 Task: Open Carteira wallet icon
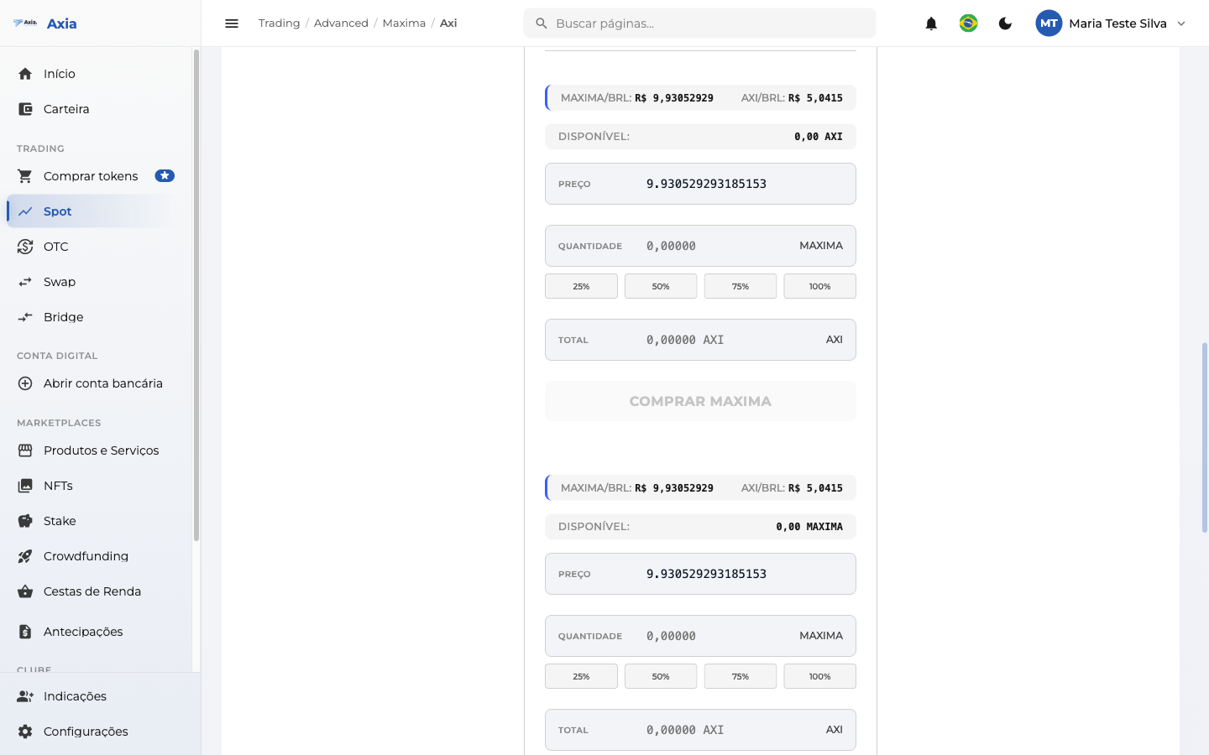(25, 109)
